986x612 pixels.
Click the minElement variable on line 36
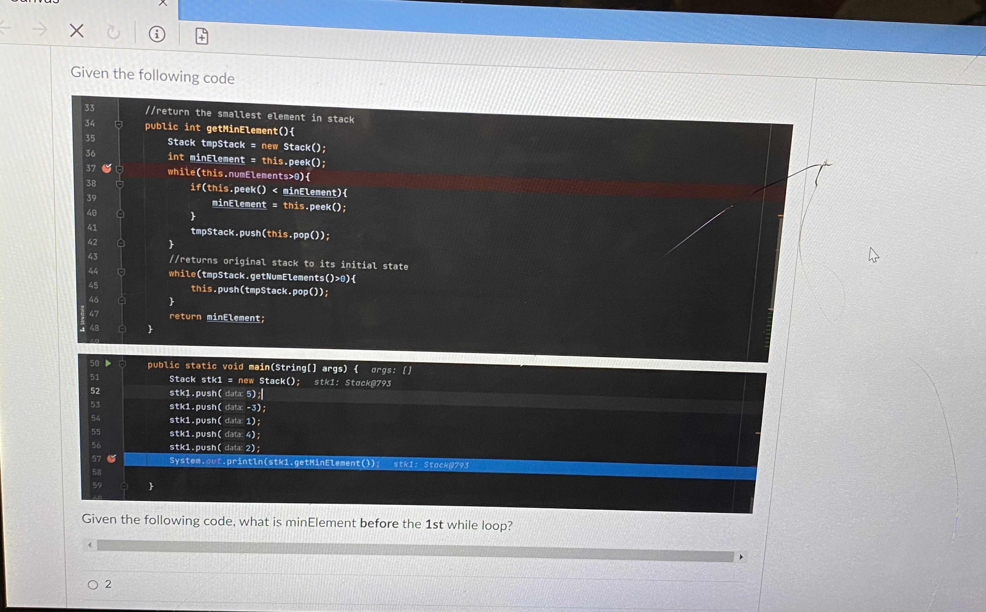[x=217, y=159]
